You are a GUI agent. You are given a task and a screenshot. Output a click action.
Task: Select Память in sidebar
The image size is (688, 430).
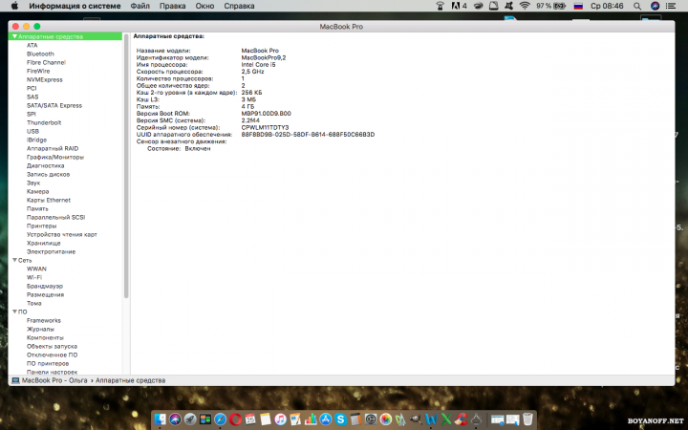point(37,208)
